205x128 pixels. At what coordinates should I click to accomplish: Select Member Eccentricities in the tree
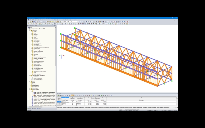tap(38, 51)
